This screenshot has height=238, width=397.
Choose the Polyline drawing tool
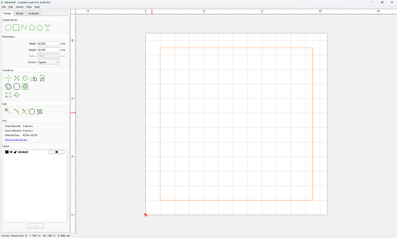tap(24, 28)
